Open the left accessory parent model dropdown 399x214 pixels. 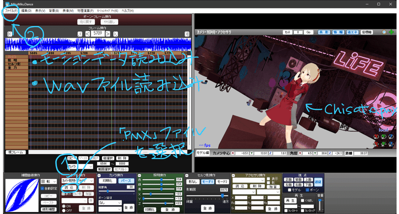(244, 192)
